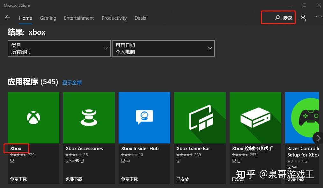The height and width of the screenshot is (188, 323).
Task: Click the Xbox 控制台小帮手 star rating 257
Action: click(244, 155)
